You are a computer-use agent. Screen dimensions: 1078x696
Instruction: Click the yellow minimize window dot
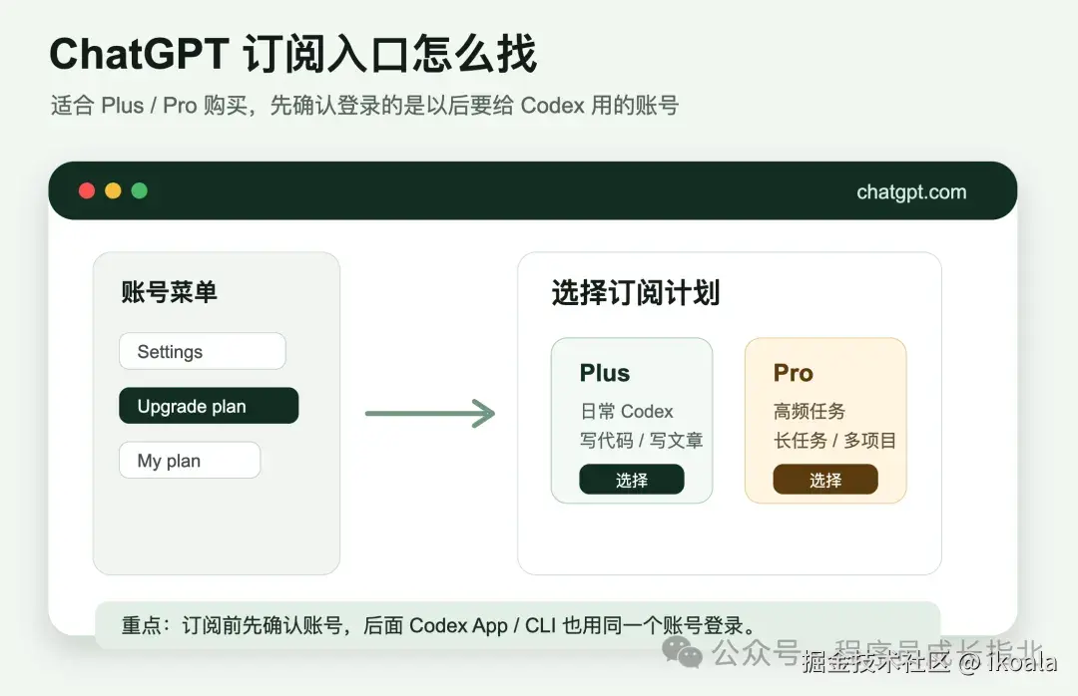coord(113,190)
